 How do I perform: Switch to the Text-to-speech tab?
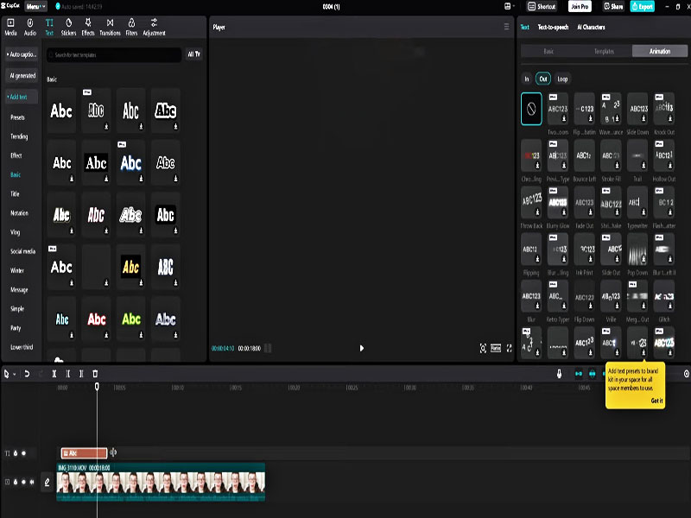pos(553,27)
